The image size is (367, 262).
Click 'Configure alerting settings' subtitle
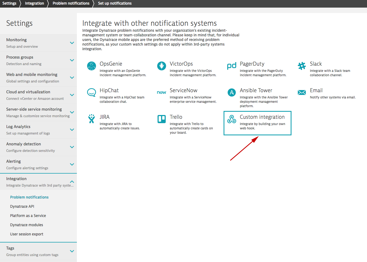tap(27, 168)
